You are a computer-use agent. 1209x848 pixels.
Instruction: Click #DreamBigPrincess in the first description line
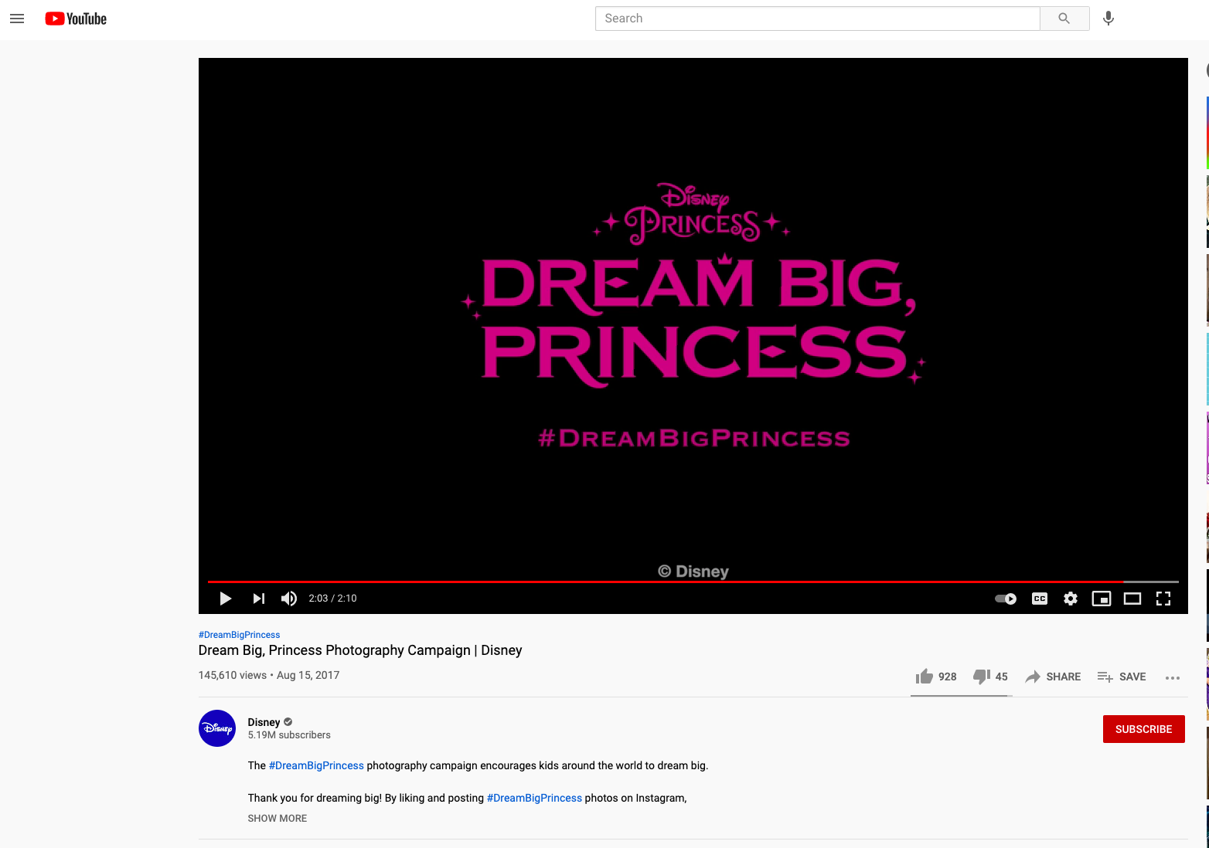(316, 765)
